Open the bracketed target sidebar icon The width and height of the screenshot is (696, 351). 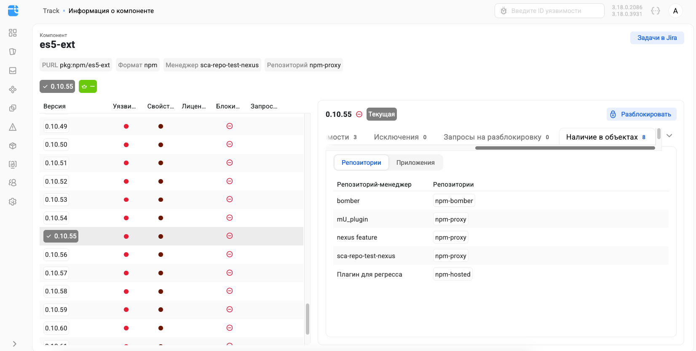click(13, 164)
